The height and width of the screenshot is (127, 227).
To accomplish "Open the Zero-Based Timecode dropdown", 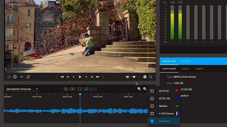I will [22, 89].
